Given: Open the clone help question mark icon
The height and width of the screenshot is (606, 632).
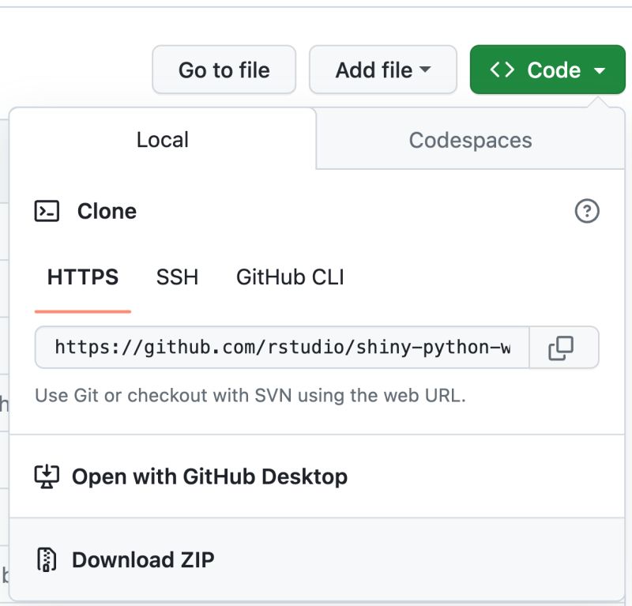Looking at the screenshot, I should click(587, 211).
